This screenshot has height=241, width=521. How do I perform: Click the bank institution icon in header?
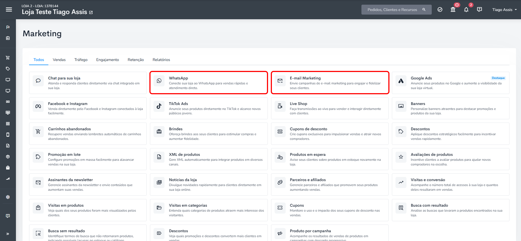[453, 10]
